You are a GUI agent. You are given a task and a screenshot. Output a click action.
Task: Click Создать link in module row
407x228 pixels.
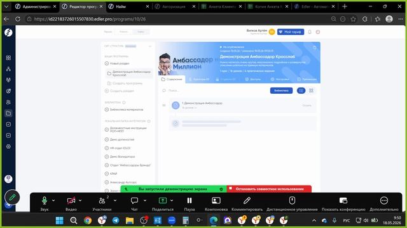307,106
